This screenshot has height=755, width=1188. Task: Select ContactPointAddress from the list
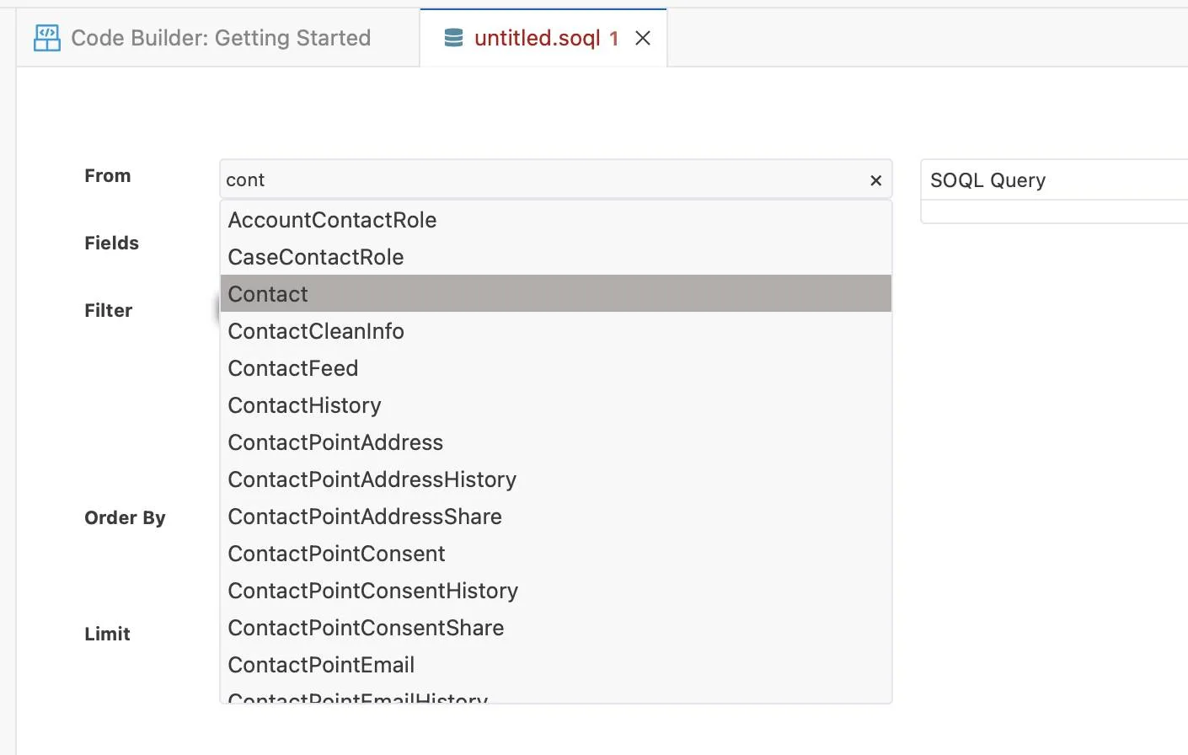556,442
